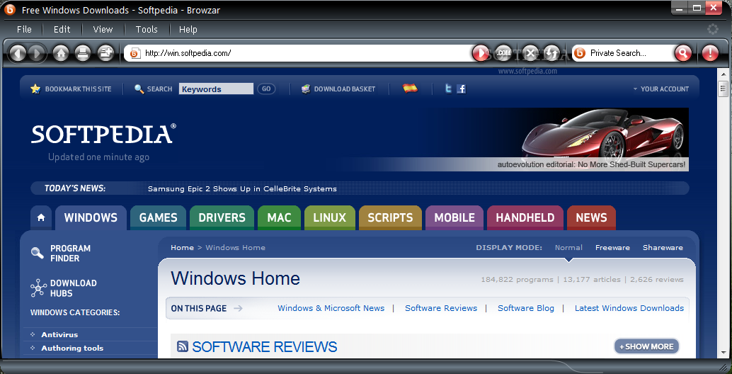Click the Spanish flag language icon
This screenshot has width=732, height=374.
[x=411, y=89]
